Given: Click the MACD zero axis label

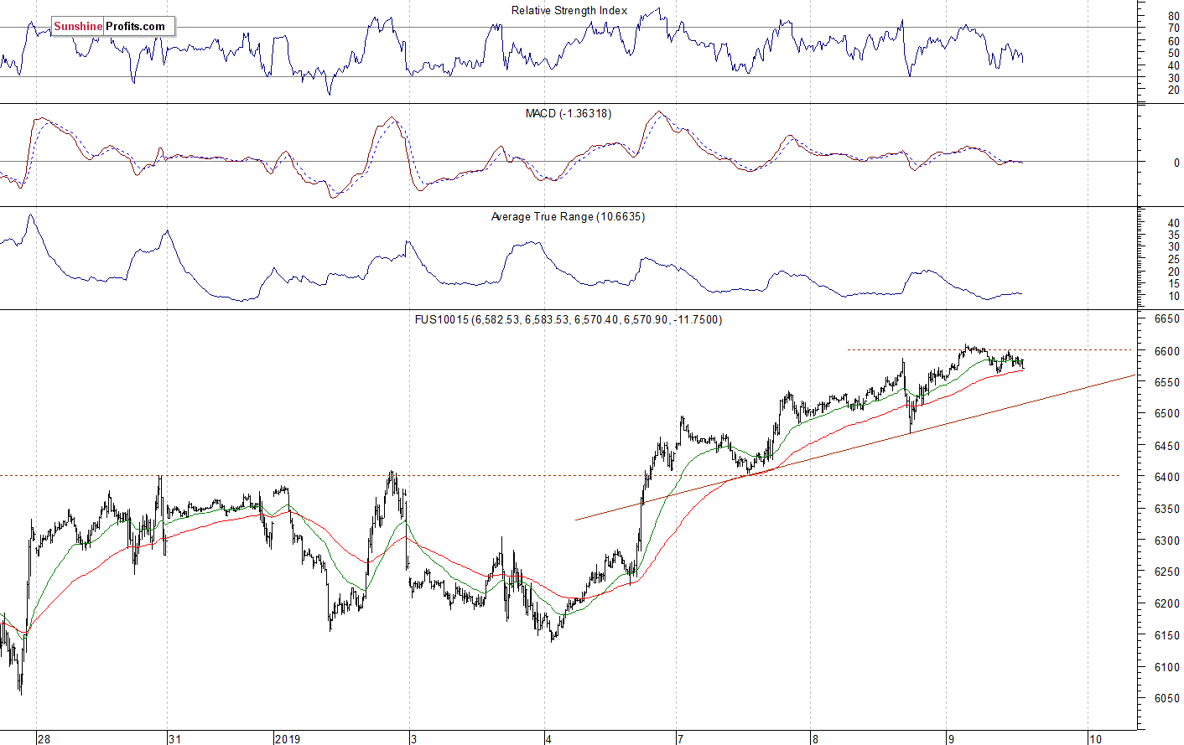Looking at the screenshot, I should 1176,163.
